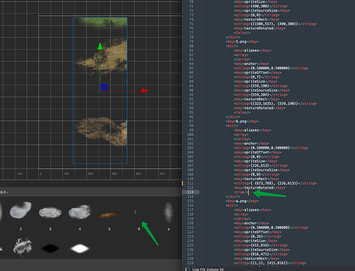The image size is (355, 271).
Task: Click the blue square center move handle
Action: (x=104, y=87)
